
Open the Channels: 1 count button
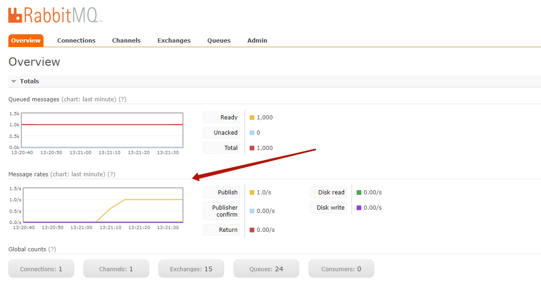coord(116,269)
